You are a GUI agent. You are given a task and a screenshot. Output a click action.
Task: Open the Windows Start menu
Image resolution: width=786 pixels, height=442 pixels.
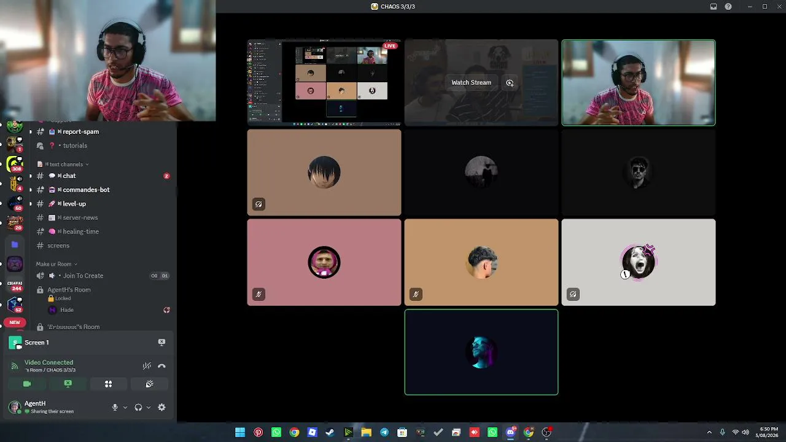pos(240,432)
